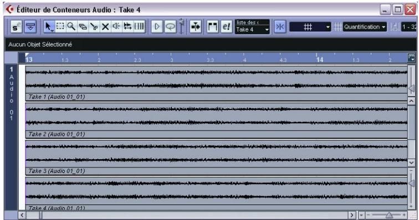Image resolution: width=419 pixels, height=220 pixels.
Task: Toggle the Solo editor button
Action: (x=16, y=27)
